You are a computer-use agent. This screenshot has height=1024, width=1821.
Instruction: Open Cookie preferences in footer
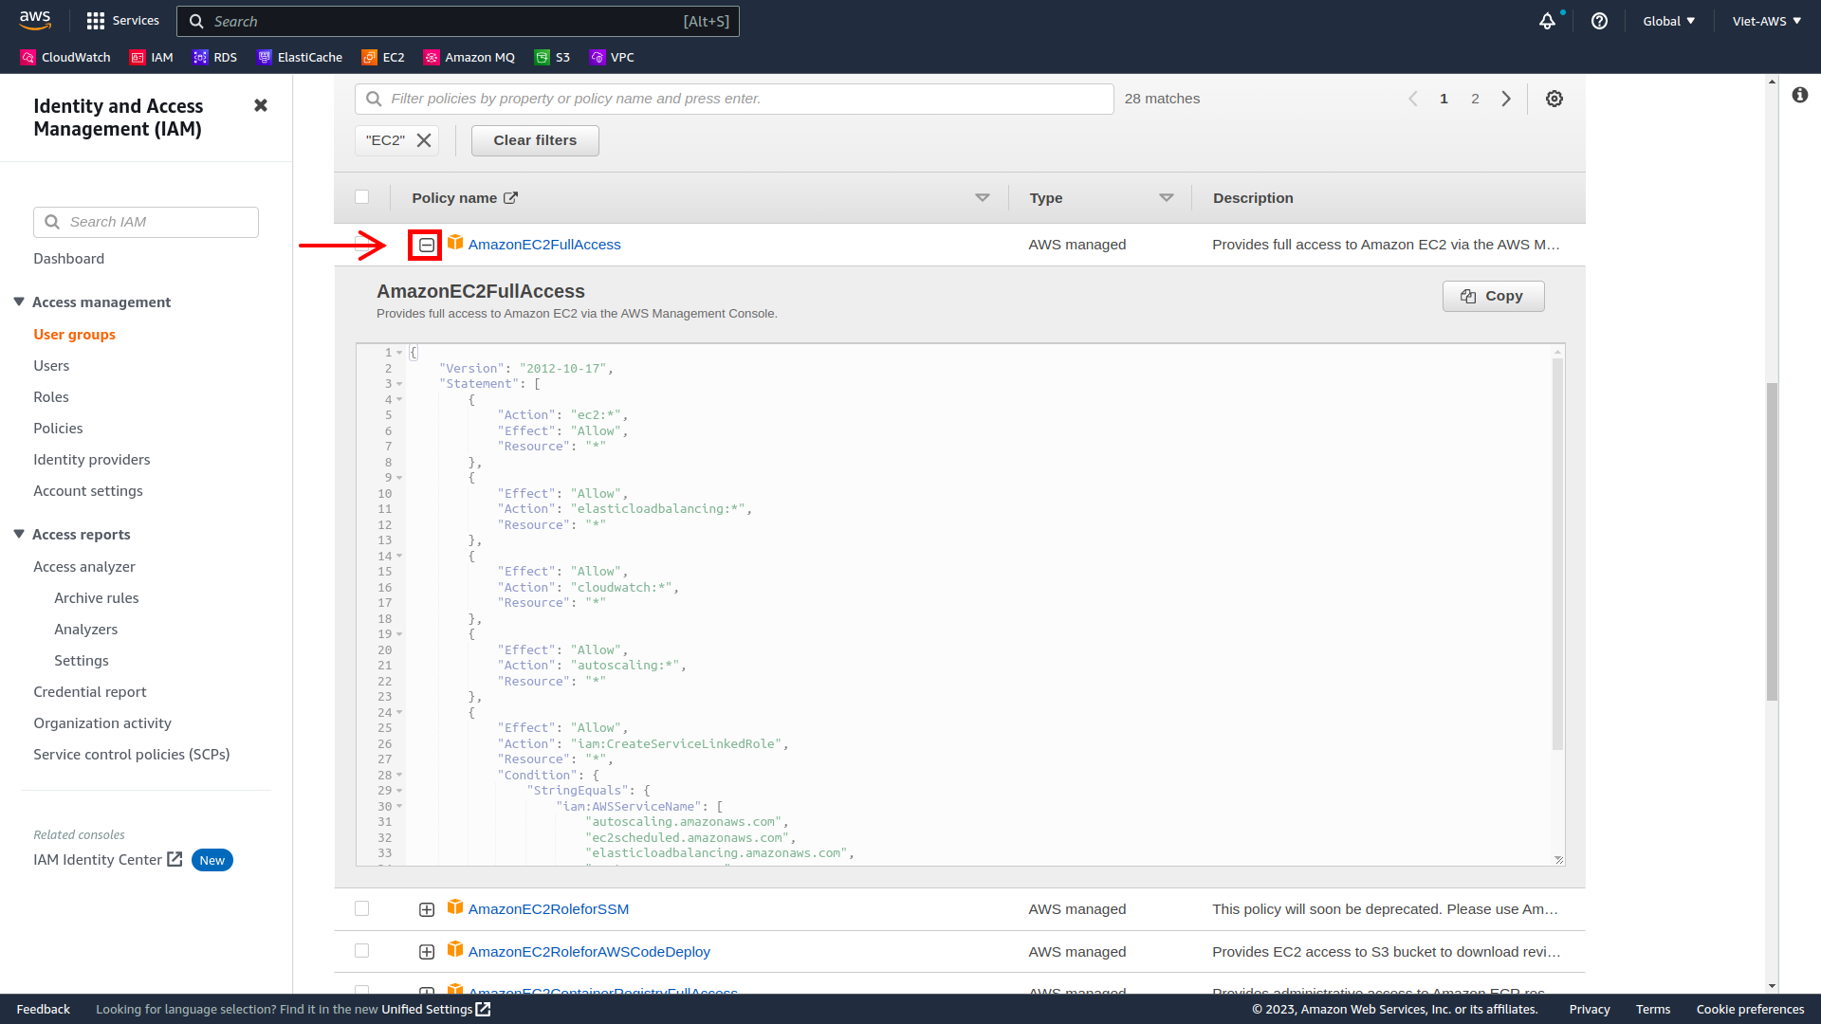(x=1750, y=1009)
